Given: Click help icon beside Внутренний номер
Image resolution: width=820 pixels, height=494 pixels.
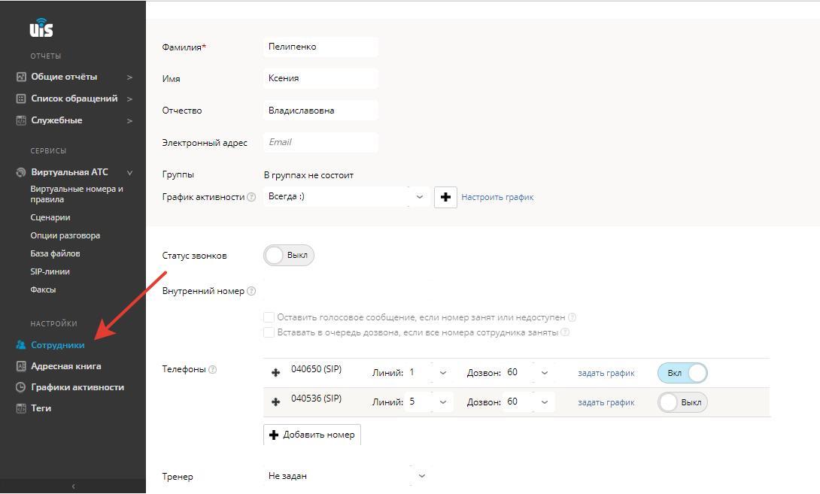Looking at the screenshot, I should click(x=251, y=291).
